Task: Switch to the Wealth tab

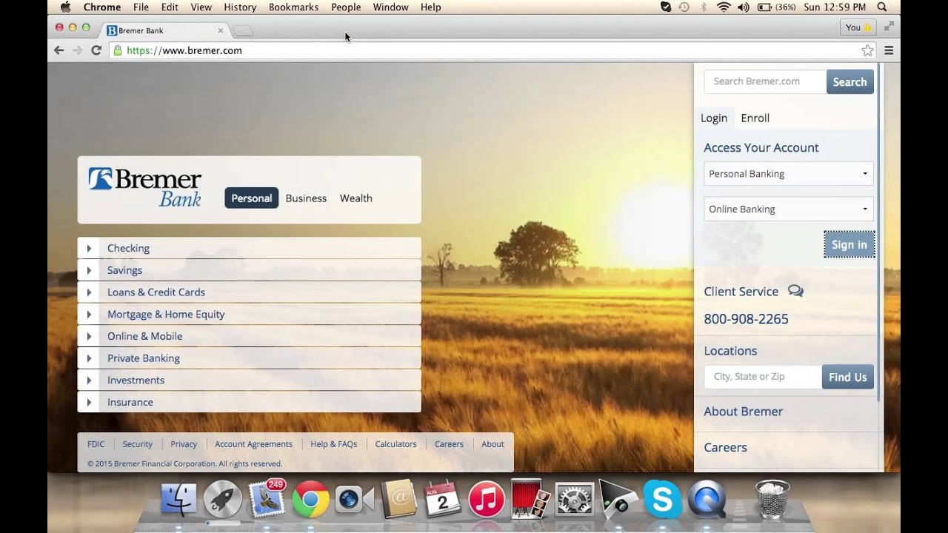Action: (356, 198)
